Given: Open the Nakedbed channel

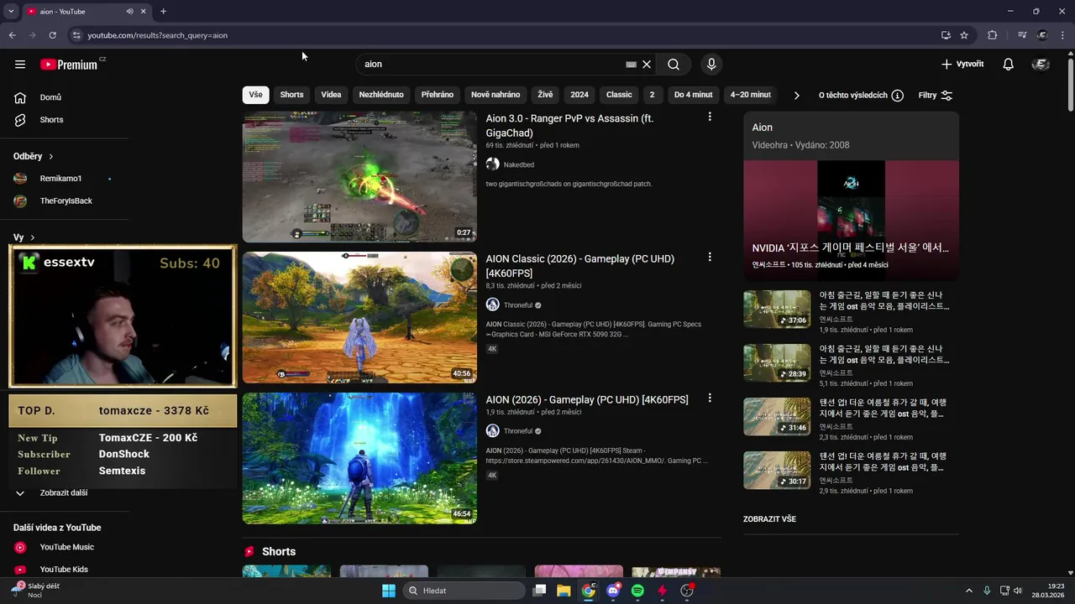Looking at the screenshot, I should pyautogui.click(x=518, y=164).
